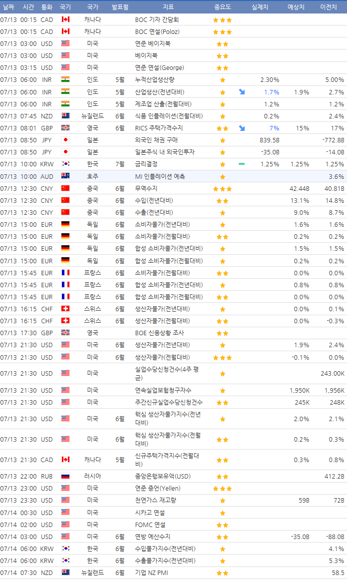Sort by the 중요도 column header

coord(223,7)
